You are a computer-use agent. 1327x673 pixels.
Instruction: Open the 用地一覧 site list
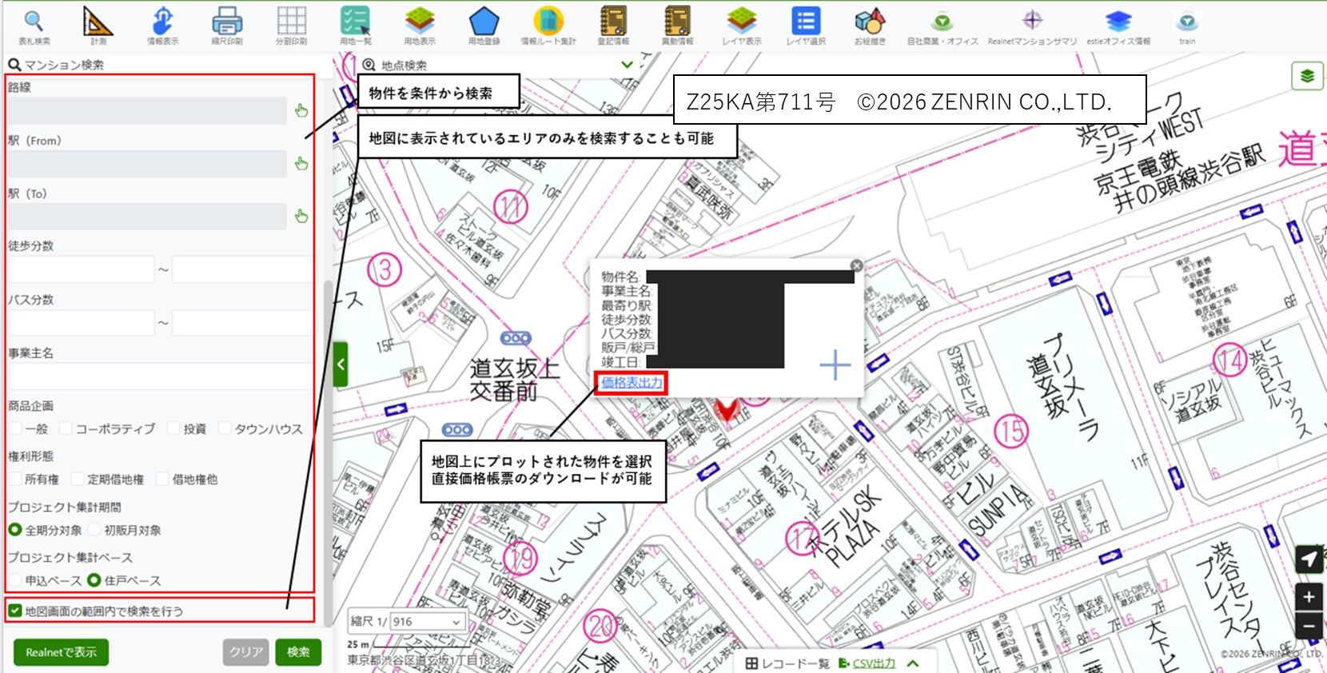(x=355, y=25)
